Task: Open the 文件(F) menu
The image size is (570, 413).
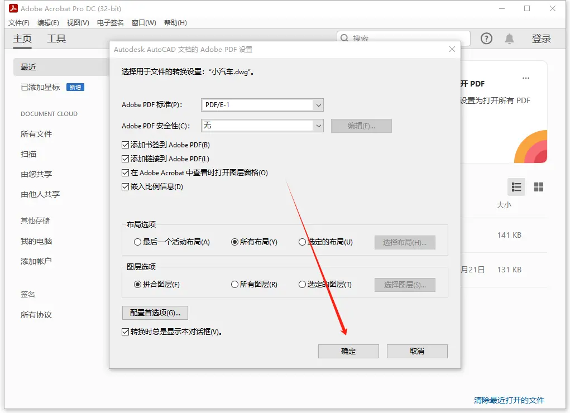Action: [19, 23]
